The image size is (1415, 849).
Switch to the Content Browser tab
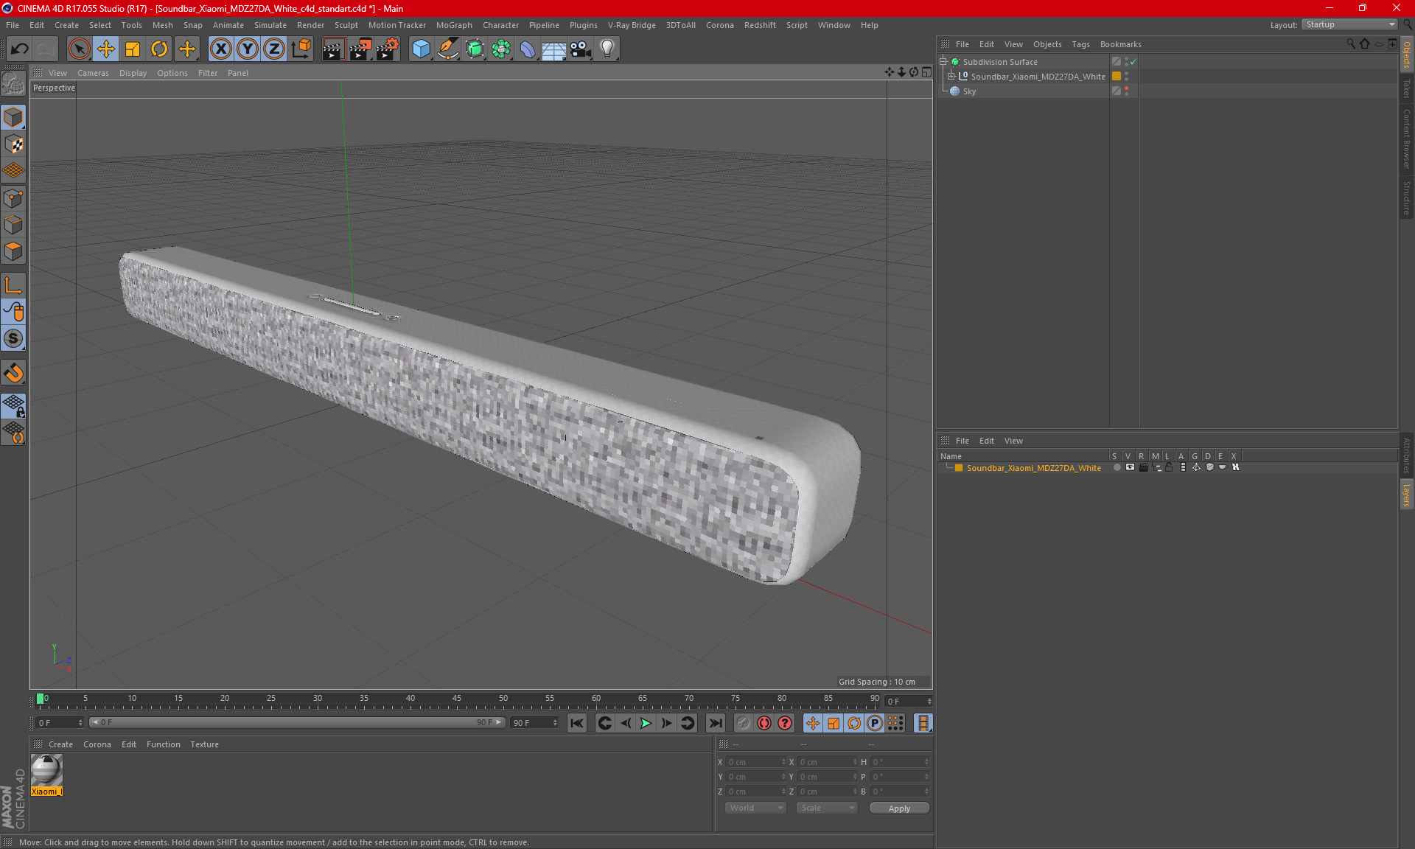click(x=1407, y=139)
